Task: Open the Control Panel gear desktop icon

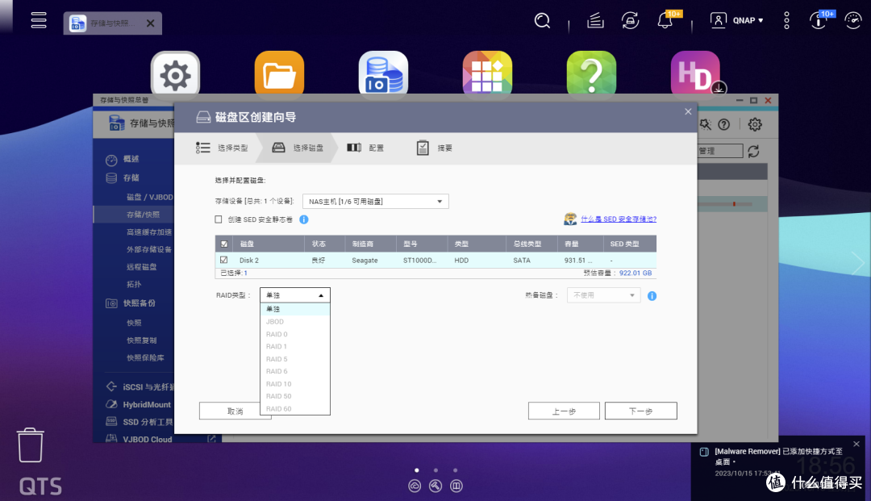Action: (x=175, y=75)
